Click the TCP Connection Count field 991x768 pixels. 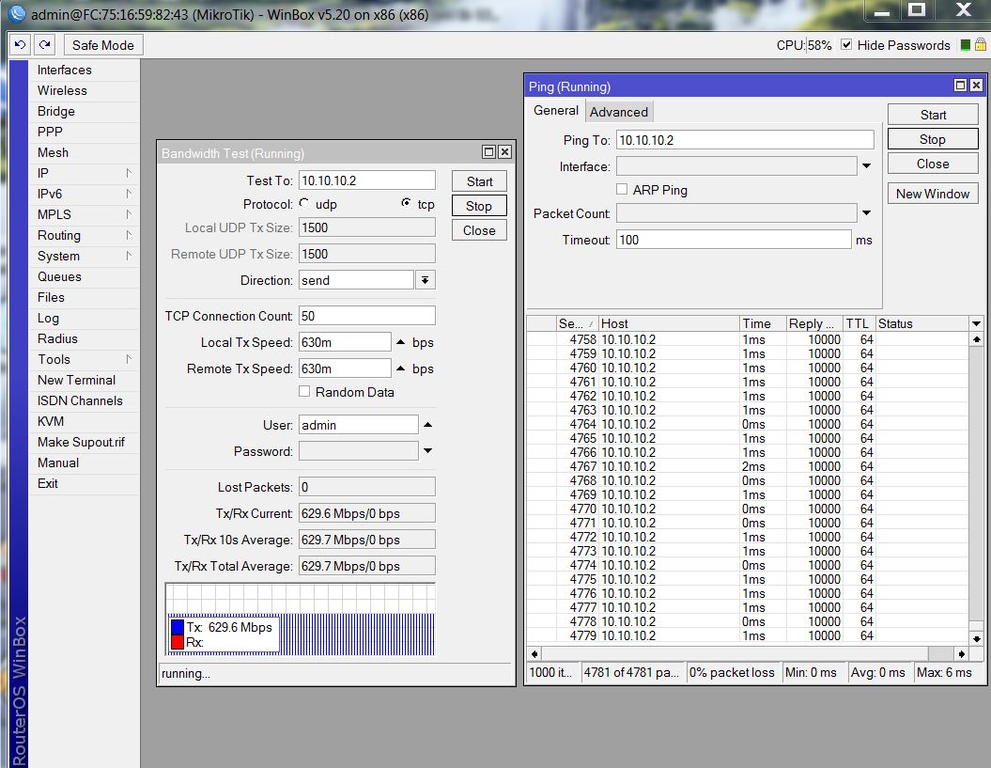pyautogui.click(x=367, y=316)
